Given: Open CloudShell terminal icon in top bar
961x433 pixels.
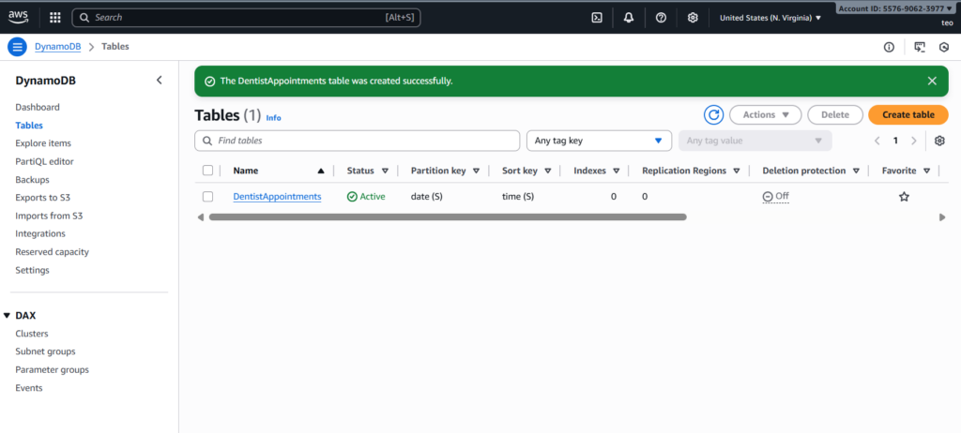Looking at the screenshot, I should click(597, 17).
